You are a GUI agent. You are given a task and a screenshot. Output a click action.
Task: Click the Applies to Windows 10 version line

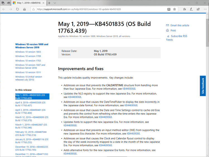(94, 36)
